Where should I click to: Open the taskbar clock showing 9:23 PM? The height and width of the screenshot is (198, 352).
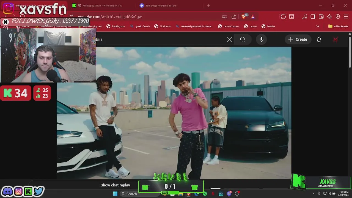click(x=344, y=194)
